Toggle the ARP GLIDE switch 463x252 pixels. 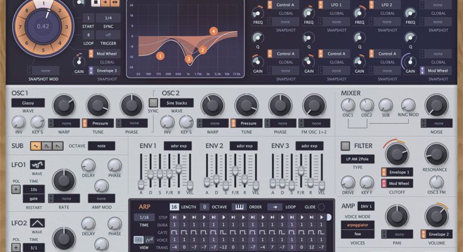click(x=321, y=207)
